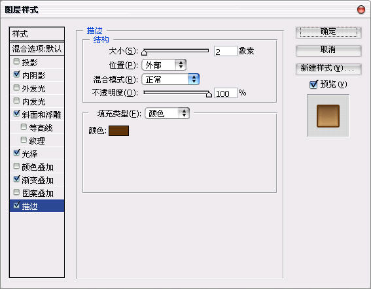Click the size value input field

coord(225,51)
